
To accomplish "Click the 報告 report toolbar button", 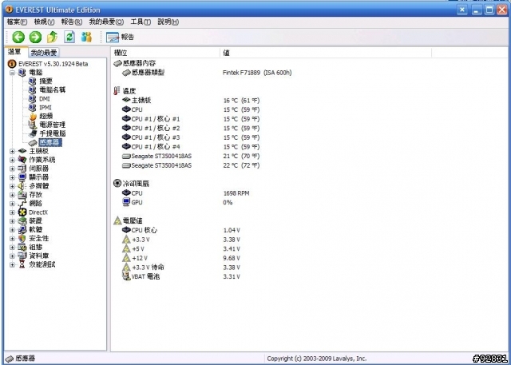I will click(120, 38).
